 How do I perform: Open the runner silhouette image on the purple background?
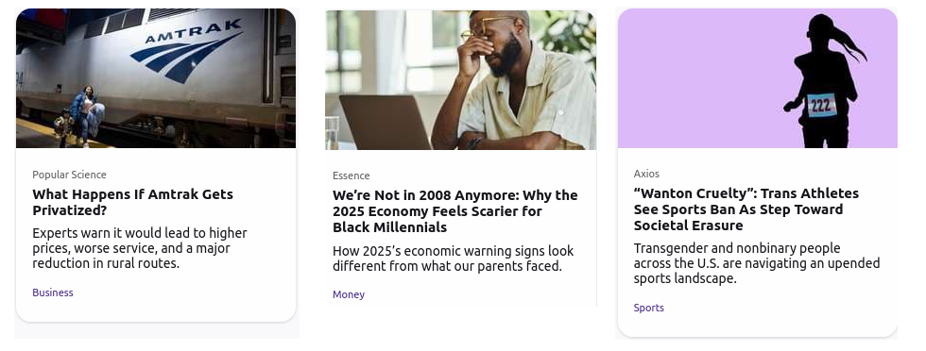pos(758,78)
